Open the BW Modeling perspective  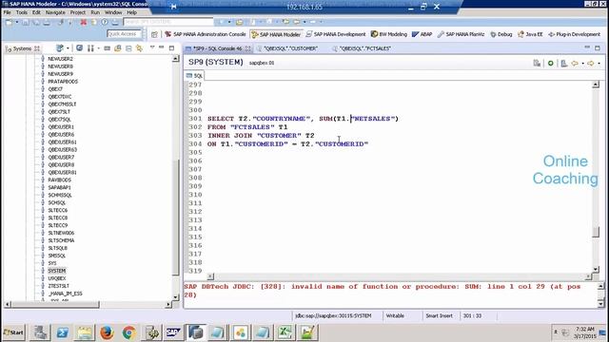[x=389, y=34]
